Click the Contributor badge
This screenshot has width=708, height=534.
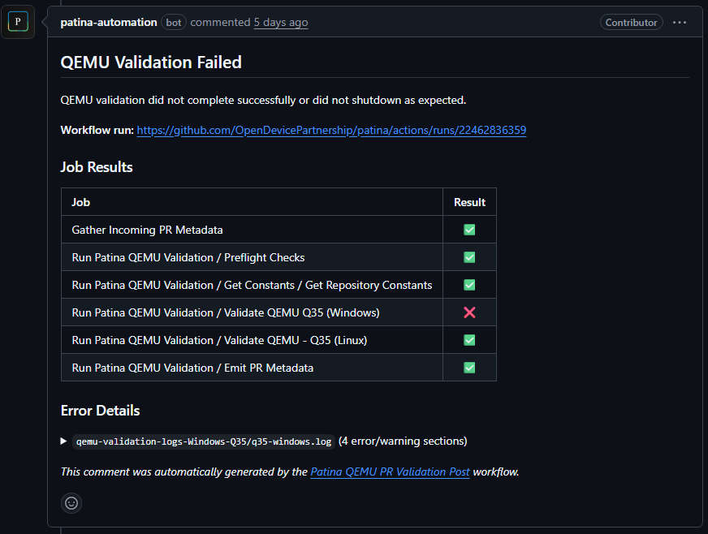tap(632, 22)
